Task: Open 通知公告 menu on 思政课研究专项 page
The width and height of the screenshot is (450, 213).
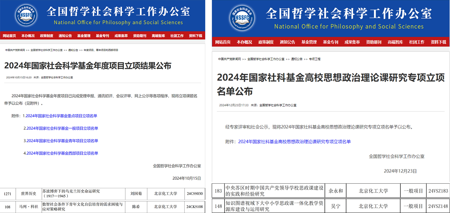Action: pos(288,42)
